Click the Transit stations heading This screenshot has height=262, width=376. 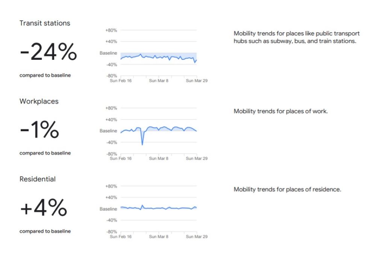(45, 23)
